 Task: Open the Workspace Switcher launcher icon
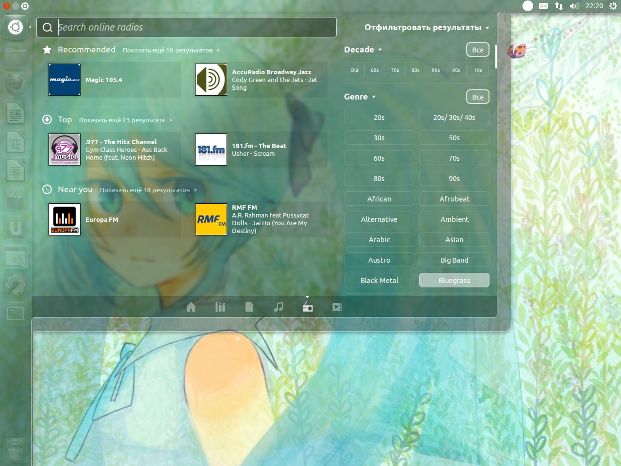16,314
